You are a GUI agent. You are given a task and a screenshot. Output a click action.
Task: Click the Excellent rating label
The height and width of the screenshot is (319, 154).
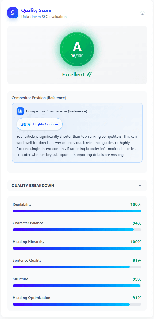(73, 74)
